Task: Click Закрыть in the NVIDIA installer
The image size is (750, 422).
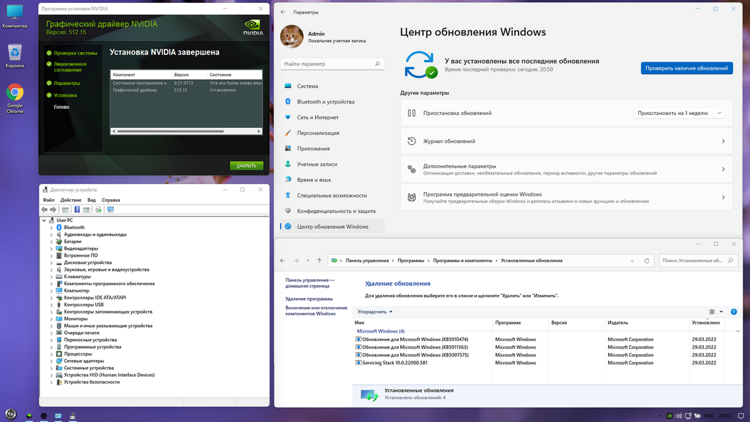Action: tap(247, 165)
